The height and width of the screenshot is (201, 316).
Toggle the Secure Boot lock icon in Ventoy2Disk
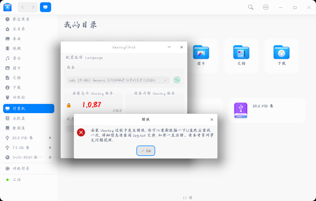click(69, 105)
